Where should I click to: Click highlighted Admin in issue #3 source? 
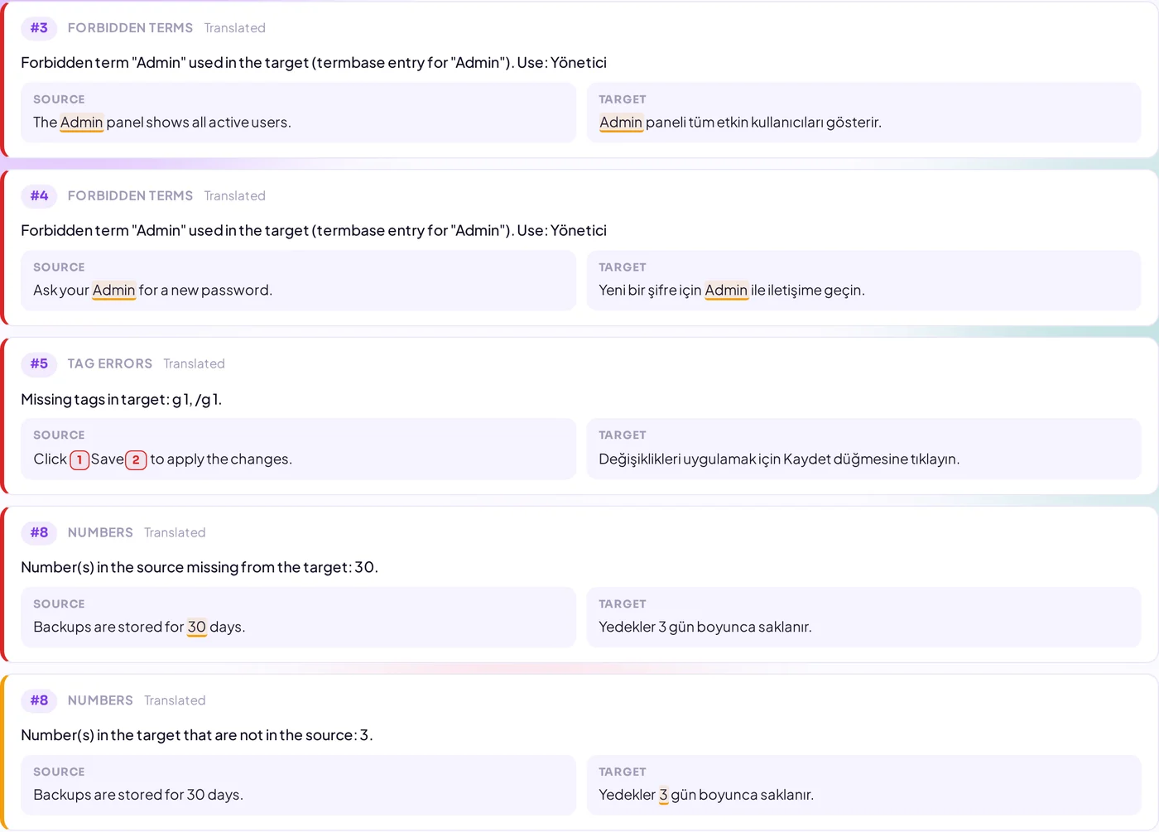[x=82, y=123]
